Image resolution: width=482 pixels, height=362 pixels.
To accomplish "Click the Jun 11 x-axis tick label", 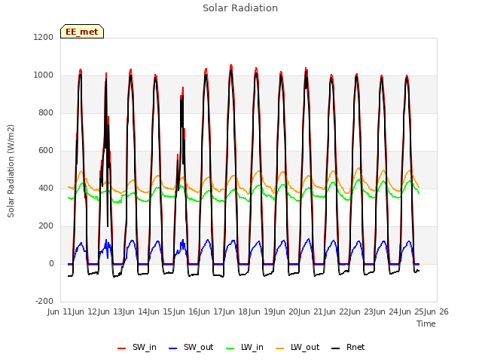I will [60, 311].
